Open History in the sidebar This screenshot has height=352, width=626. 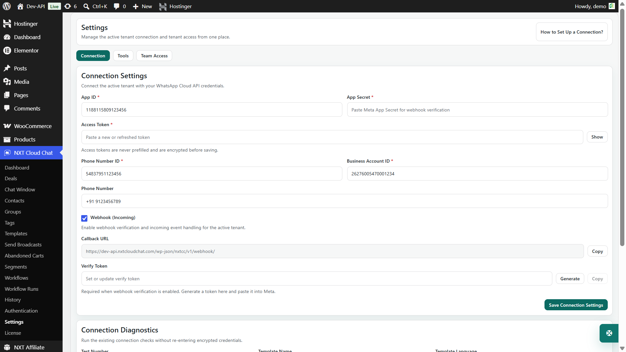coord(13,300)
